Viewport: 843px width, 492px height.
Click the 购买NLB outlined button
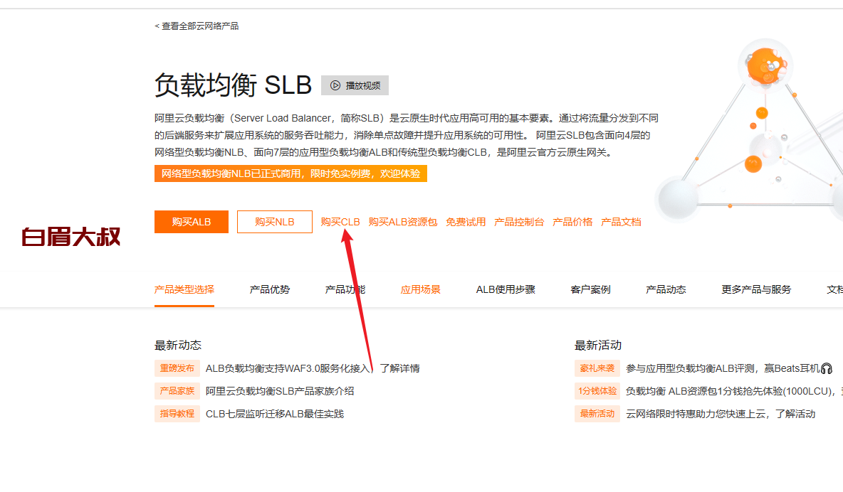pos(275,222)
